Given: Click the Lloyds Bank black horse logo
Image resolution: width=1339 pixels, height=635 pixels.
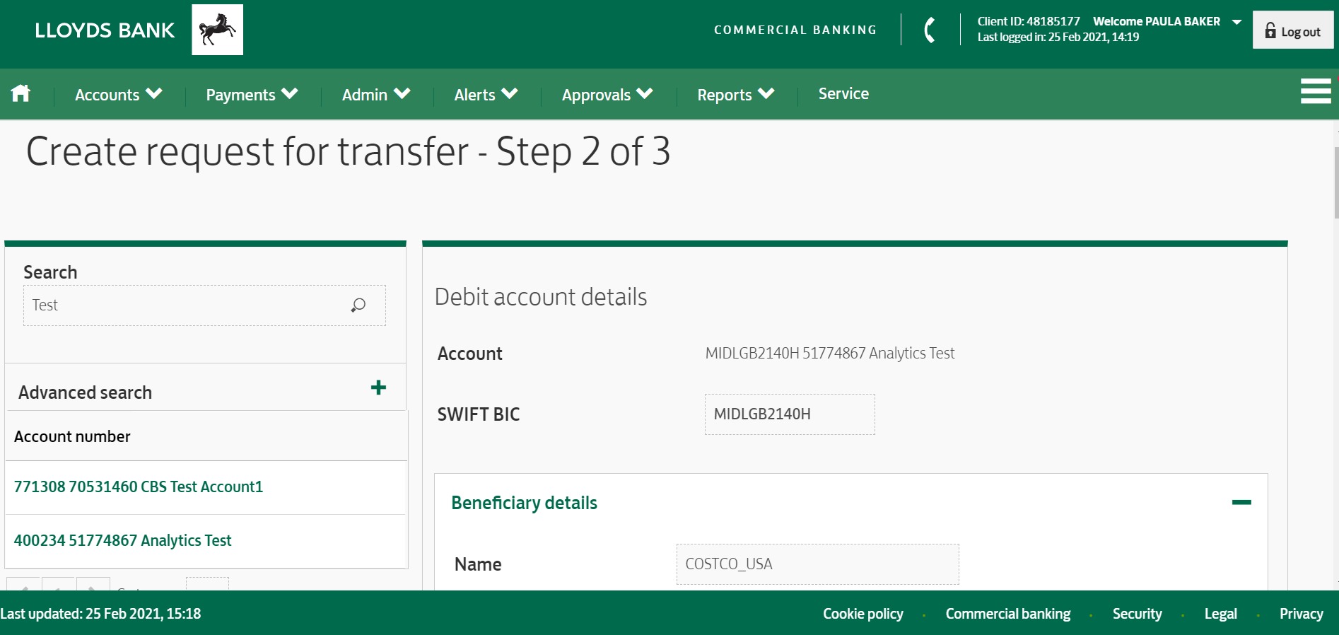Looking at the screenshot, I should pos(217,30).
